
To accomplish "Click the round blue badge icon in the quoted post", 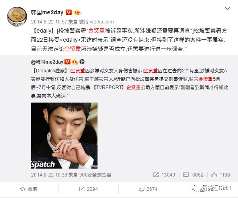I will [82, 62].
